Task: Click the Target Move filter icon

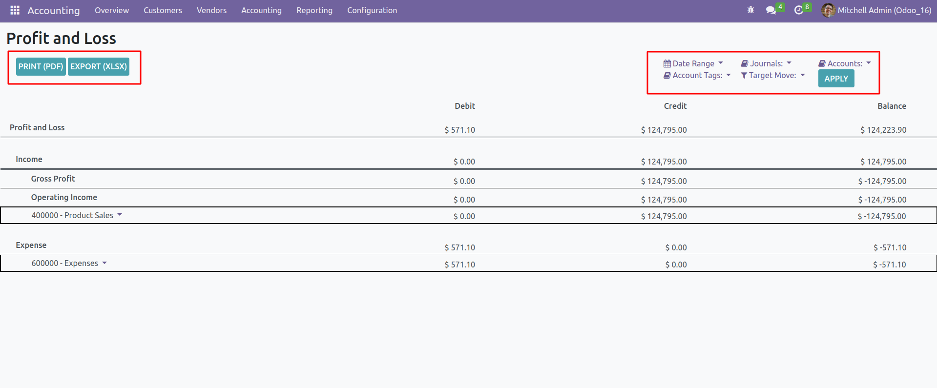Action: [x=744, y=75]
